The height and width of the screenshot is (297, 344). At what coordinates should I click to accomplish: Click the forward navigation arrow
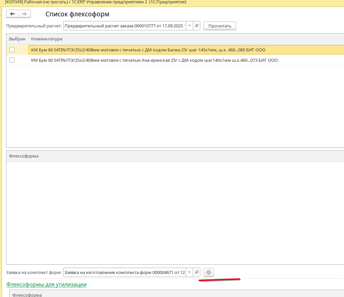click(24, 14)
